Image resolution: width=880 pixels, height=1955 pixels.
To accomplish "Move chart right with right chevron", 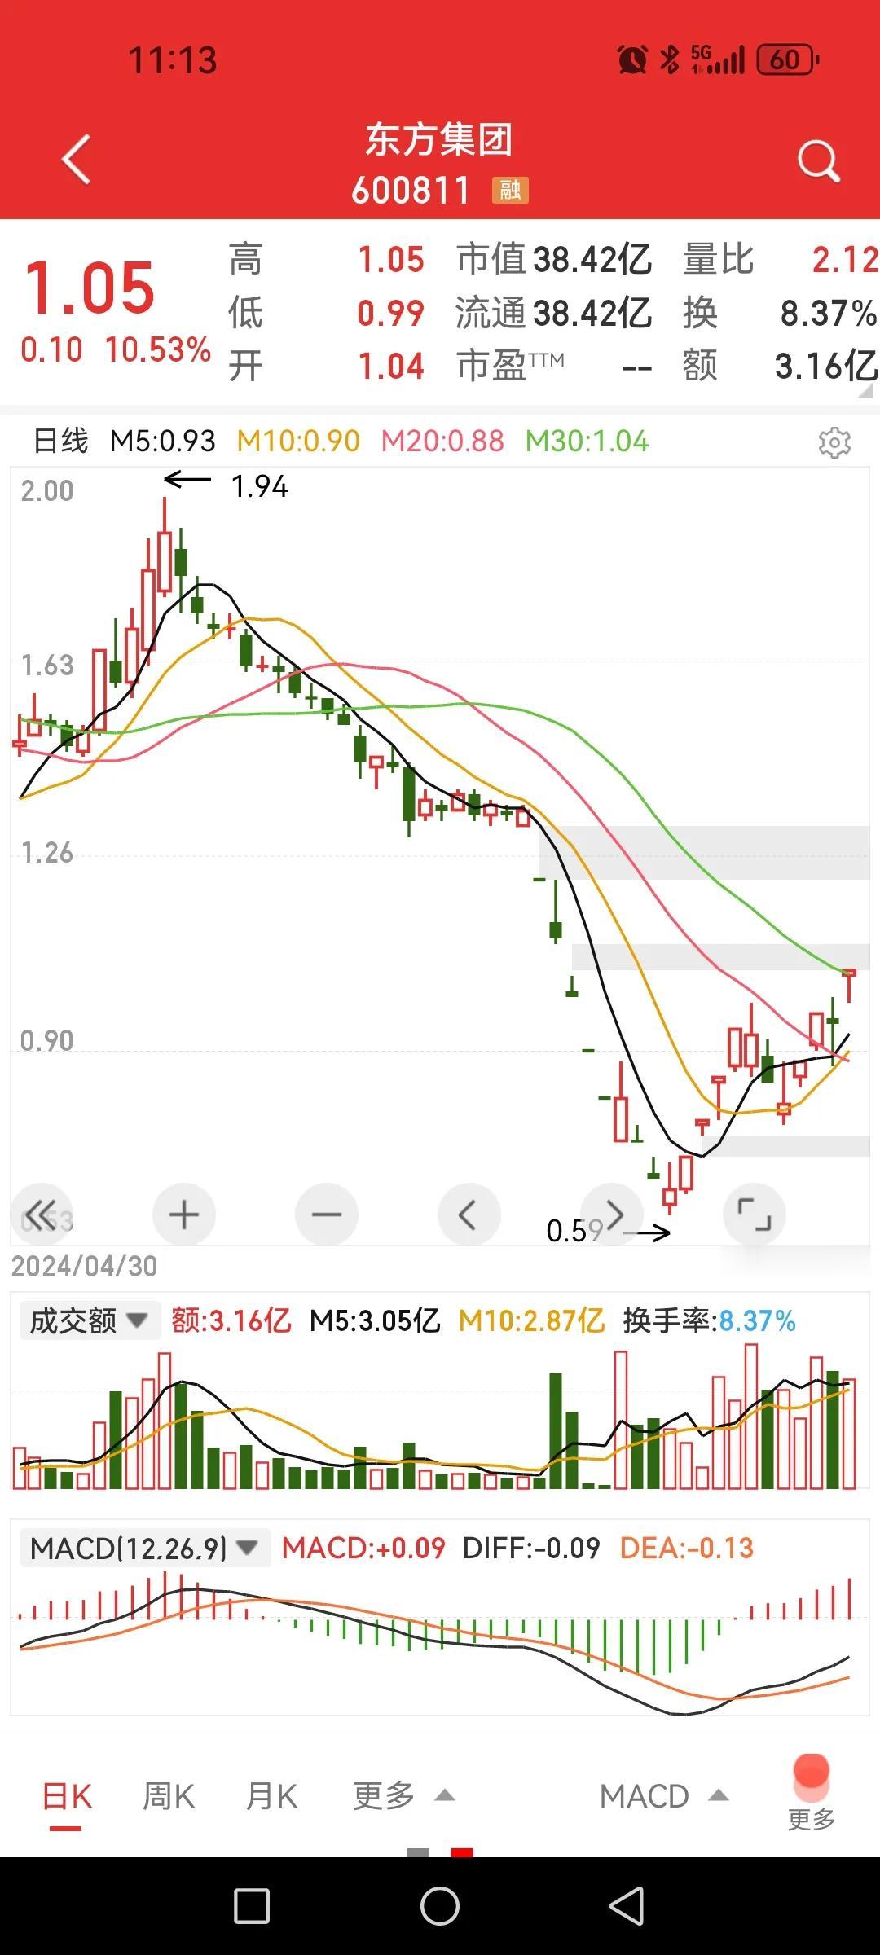I will (612, 1214).
